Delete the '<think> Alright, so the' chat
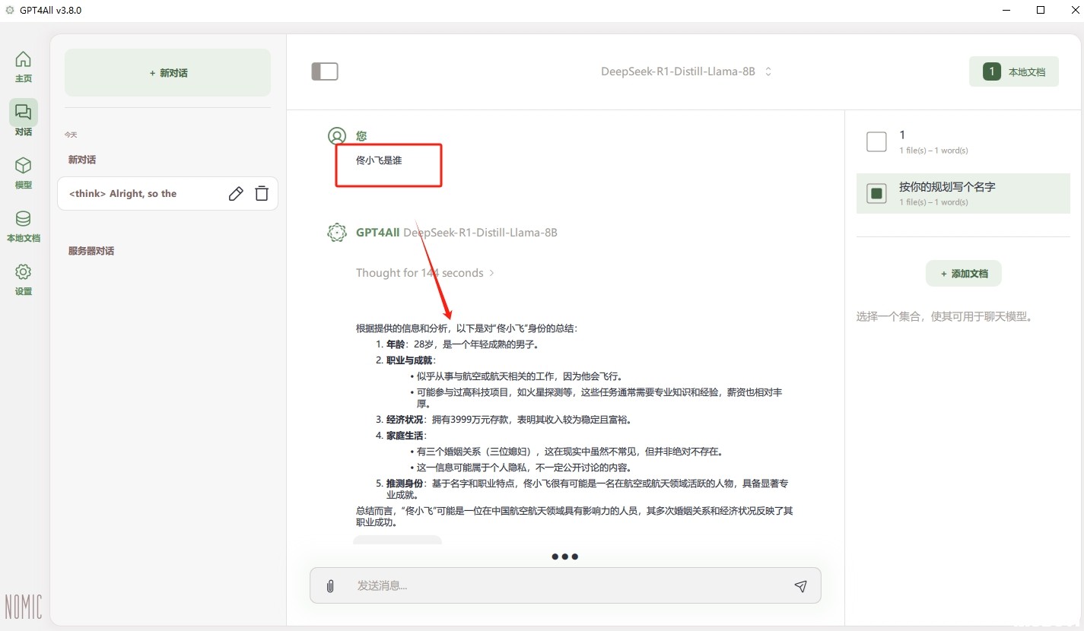This screenshot has width=1084, height=631. pyautogui.click(x=262, y=194)
